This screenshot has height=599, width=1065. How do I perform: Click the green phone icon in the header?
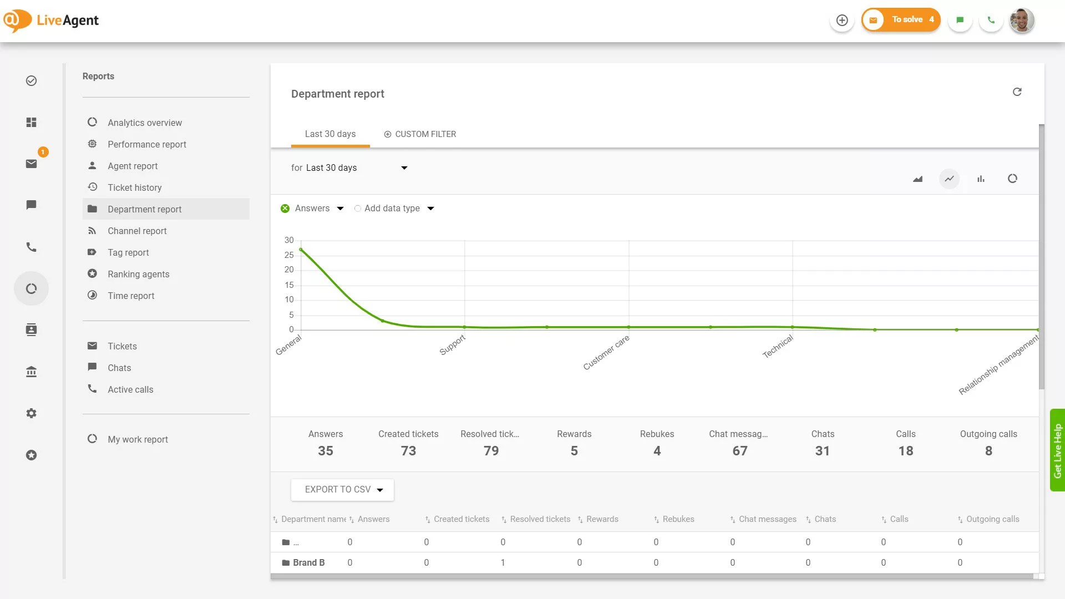pos(991,21)
